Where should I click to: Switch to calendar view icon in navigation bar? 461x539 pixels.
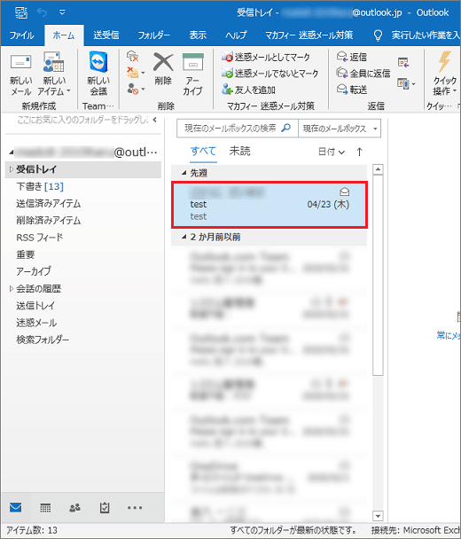click(45, 508)
